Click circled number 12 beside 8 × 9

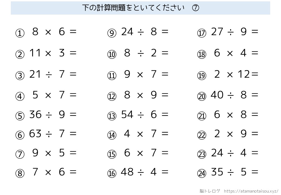tap(112, 96)
